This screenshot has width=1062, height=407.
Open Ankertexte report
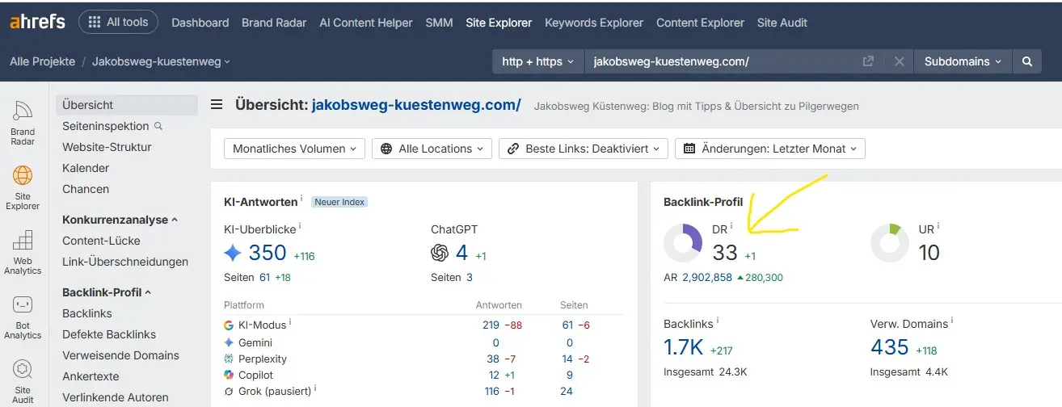(x=91, y=376)
